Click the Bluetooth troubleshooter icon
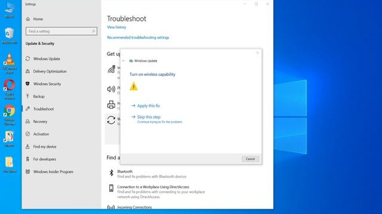This screenshot has height=214, width=382. pos(112,173)
